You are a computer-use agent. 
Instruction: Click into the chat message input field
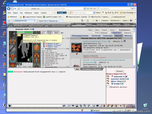[x=37, y=106]
